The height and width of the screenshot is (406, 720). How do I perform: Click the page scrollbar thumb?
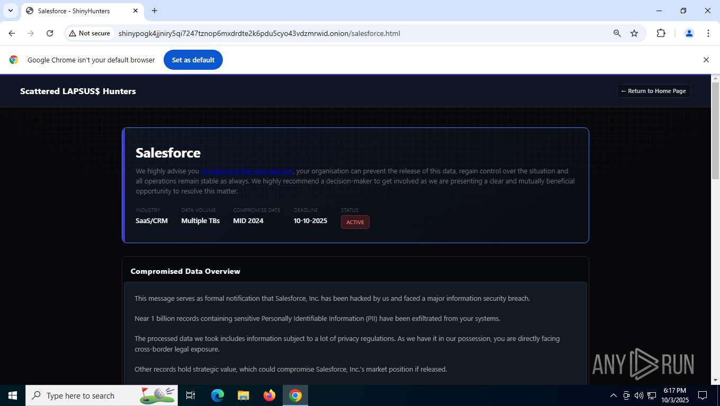pos(715,131)
